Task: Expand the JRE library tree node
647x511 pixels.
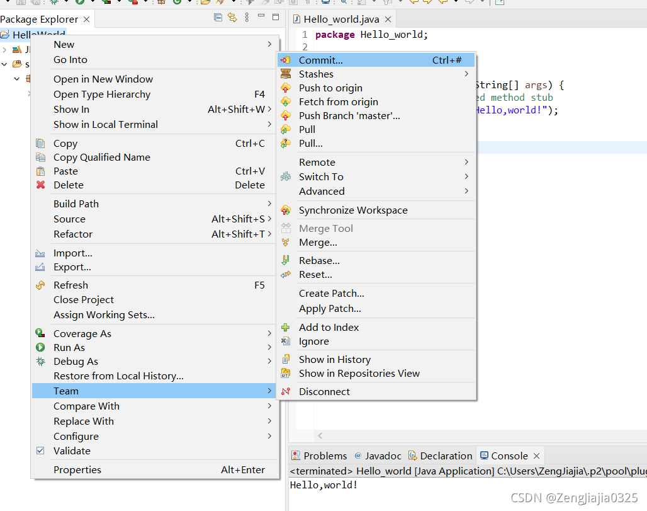Action: pyautogui.click(x=4, y=50)
